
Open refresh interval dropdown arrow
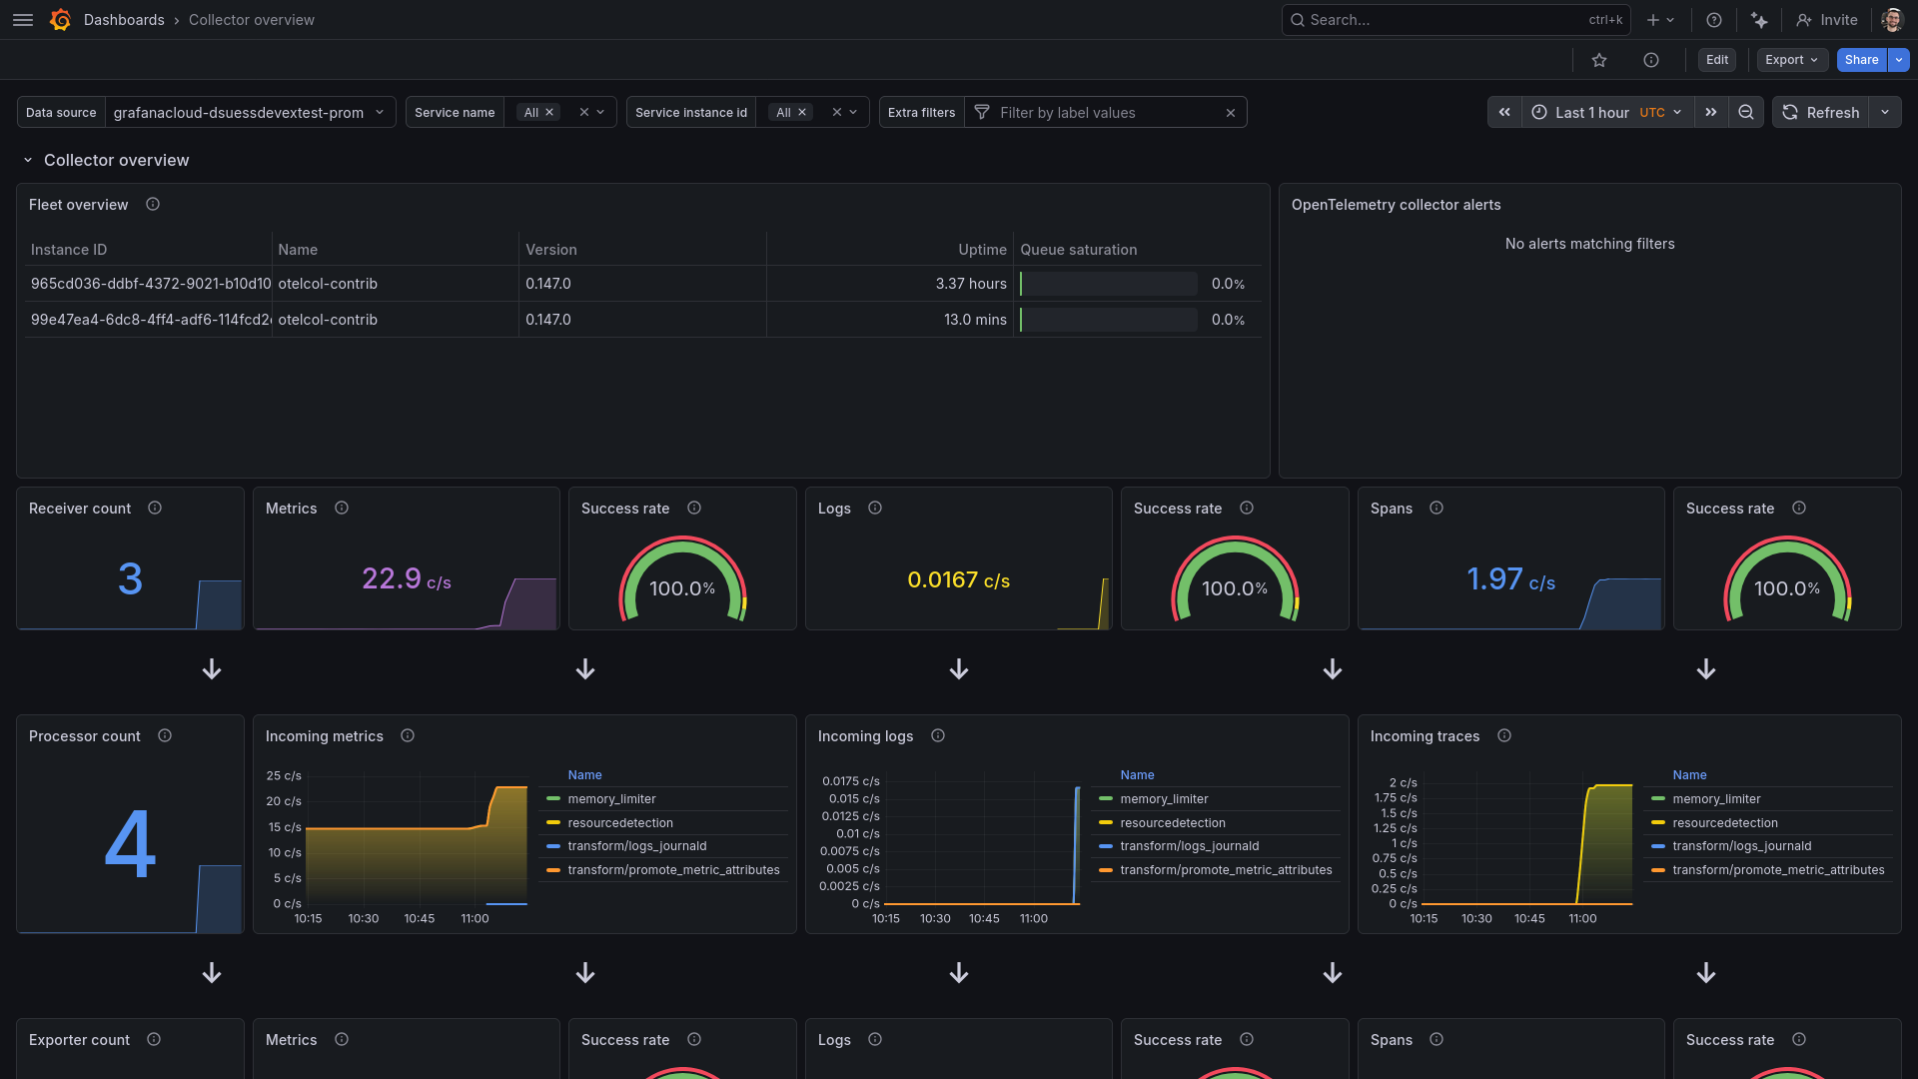pos(1885,113)
